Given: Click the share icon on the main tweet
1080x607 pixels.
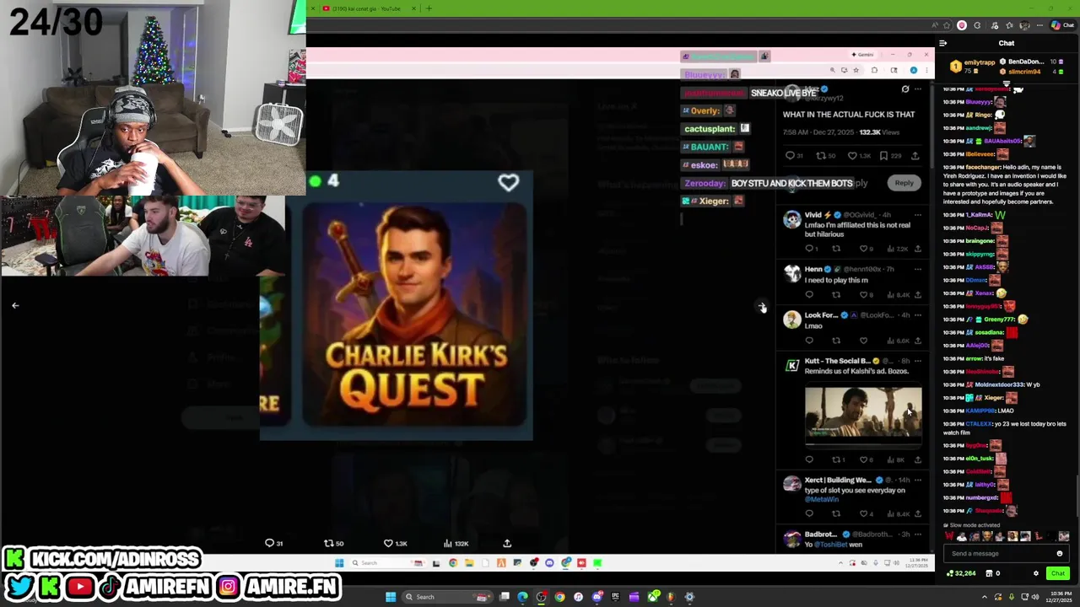Looking at the screenshot, I should pyautogui.click(x=915, y=155).
